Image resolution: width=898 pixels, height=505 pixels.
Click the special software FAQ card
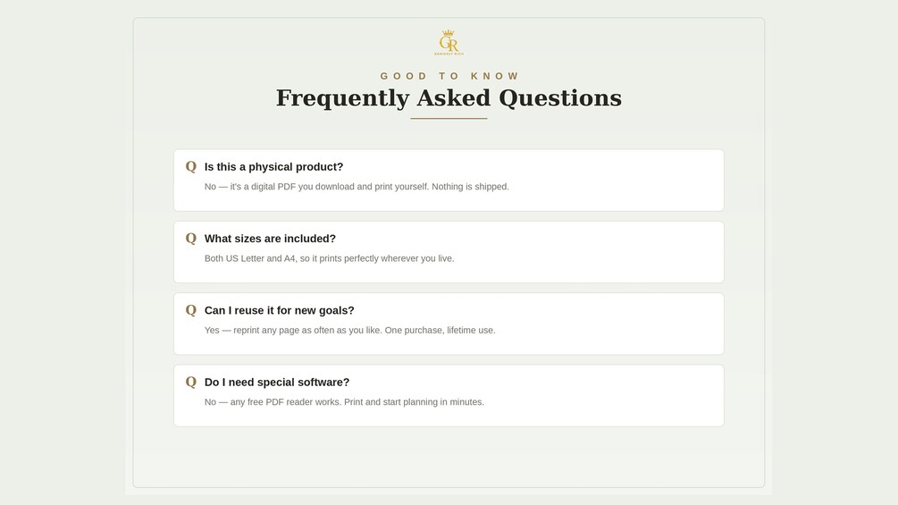point(449,396)
